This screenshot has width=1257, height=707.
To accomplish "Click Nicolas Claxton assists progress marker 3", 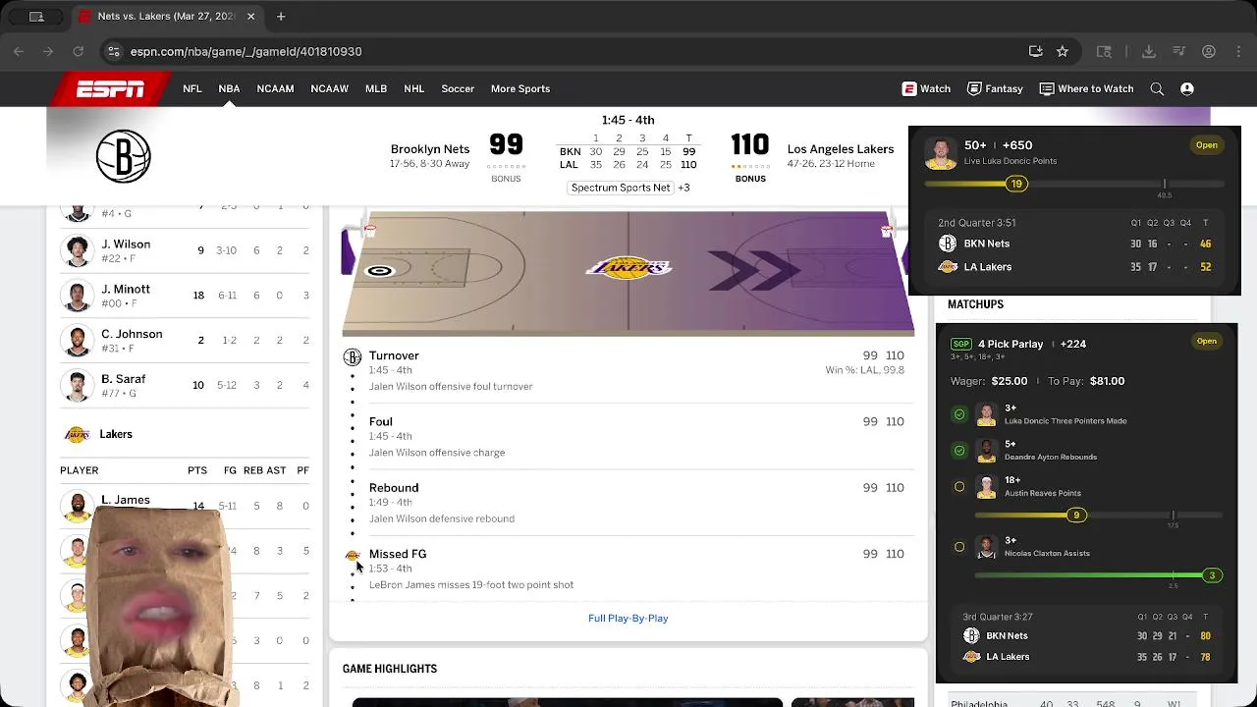I will (x=1212, y=575).
